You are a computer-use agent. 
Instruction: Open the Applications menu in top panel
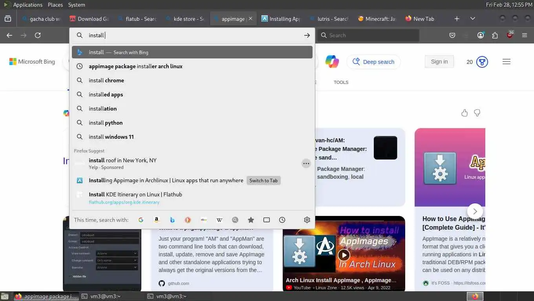click(27, 5)
